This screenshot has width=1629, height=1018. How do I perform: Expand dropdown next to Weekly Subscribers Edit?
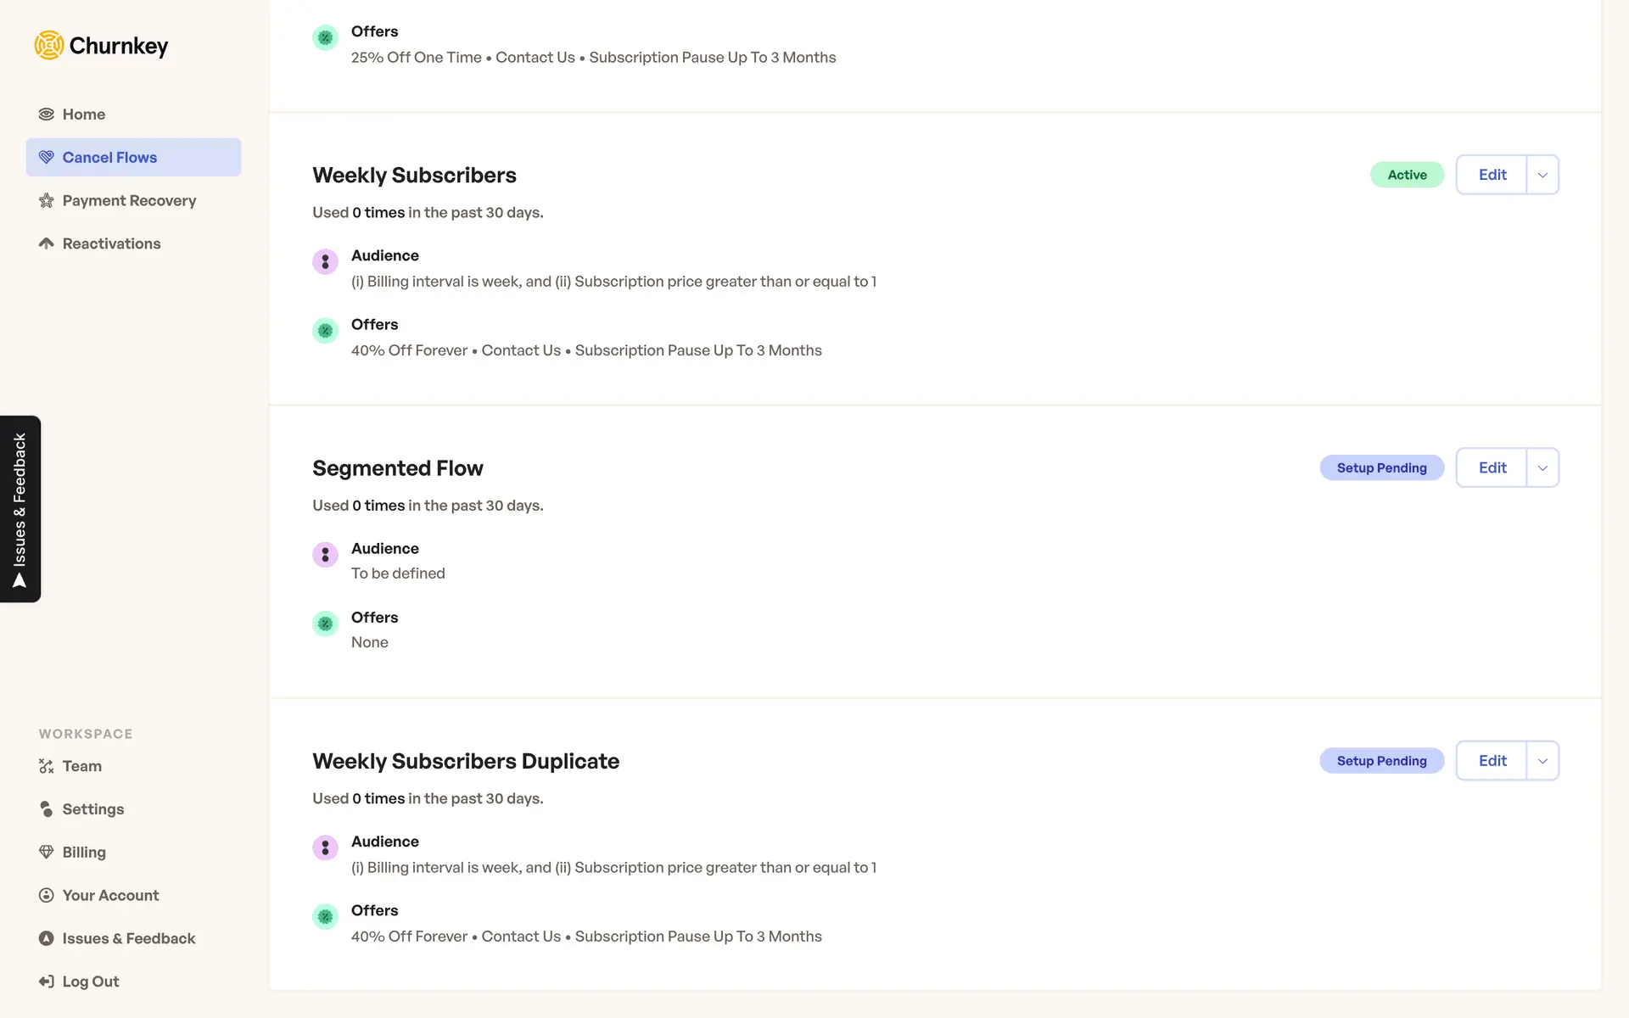point(1542,175)
